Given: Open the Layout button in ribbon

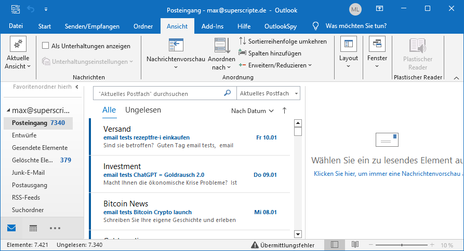Looking at the screenshot, I should point(349,53).
